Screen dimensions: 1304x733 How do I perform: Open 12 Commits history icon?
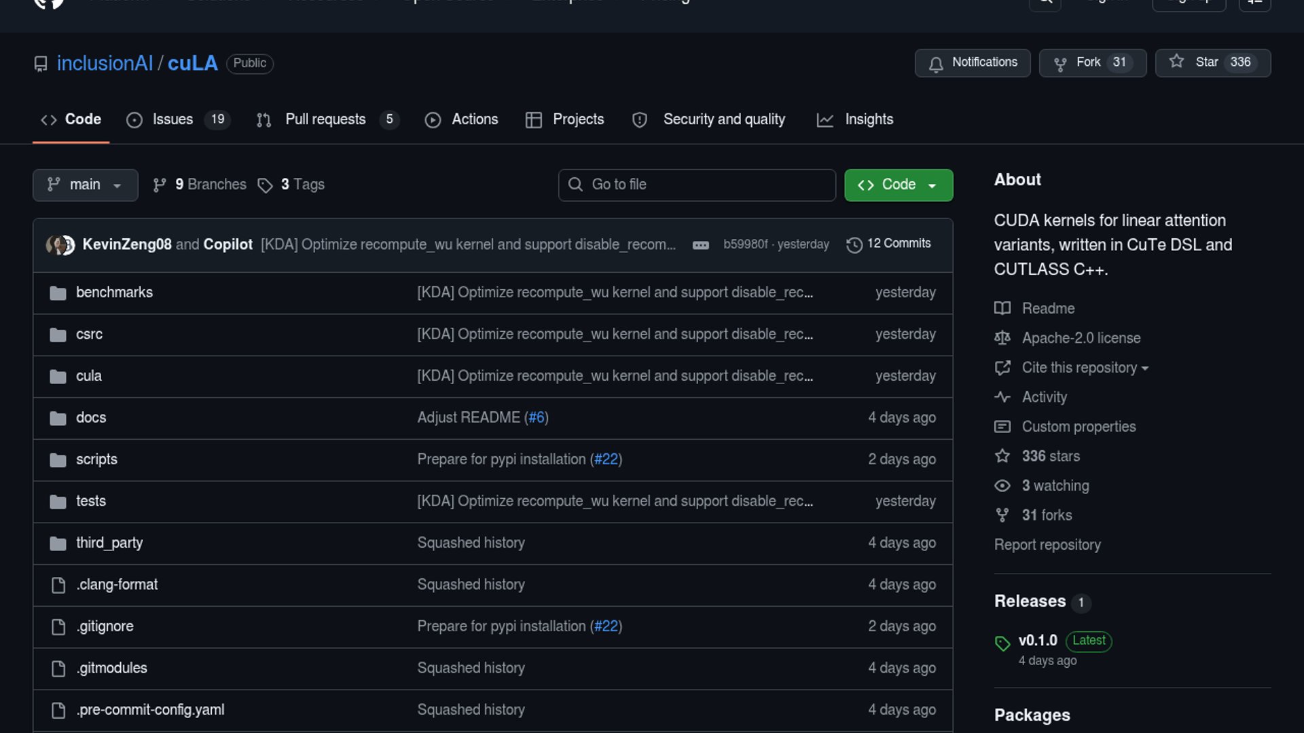tap(854, 244)
